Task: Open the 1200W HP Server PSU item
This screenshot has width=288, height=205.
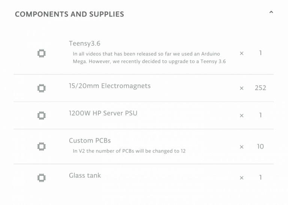Action: 103,113
